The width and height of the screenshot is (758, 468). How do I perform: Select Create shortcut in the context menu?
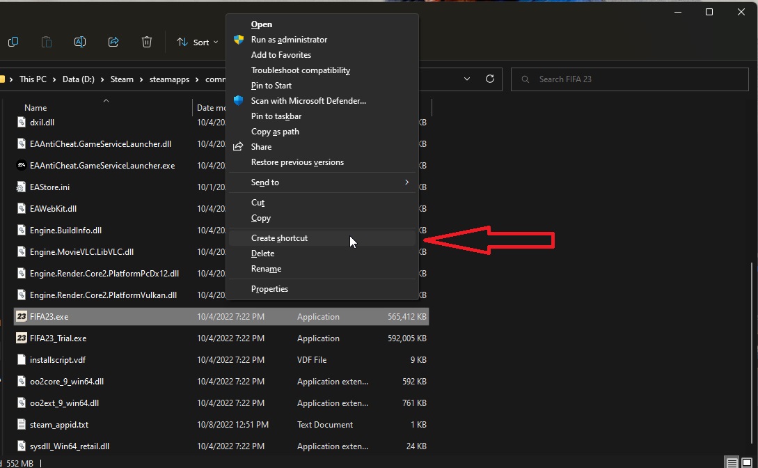pyautogui.click(x=279, y=238)
